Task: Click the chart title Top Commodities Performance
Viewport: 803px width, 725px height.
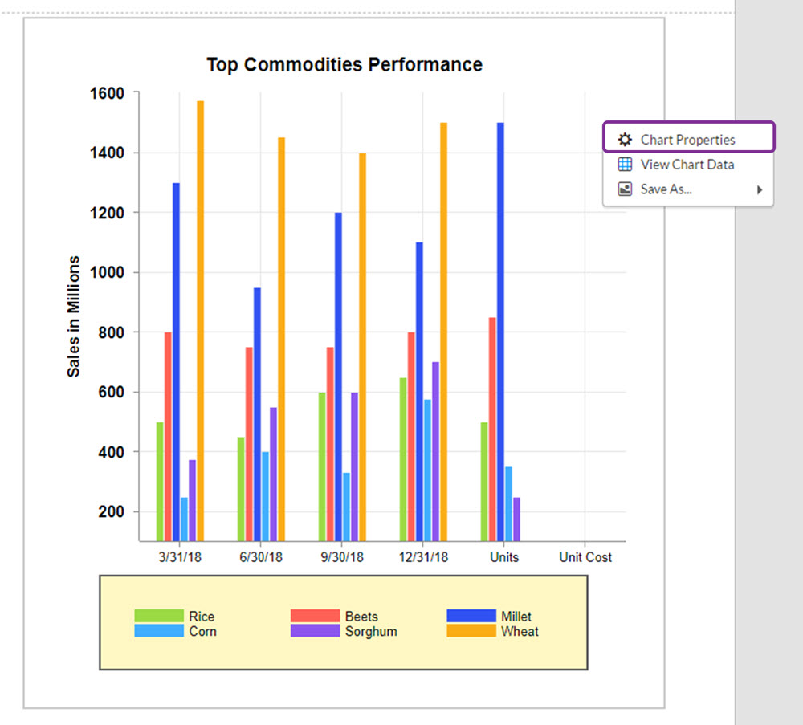Action: [344, 65]
